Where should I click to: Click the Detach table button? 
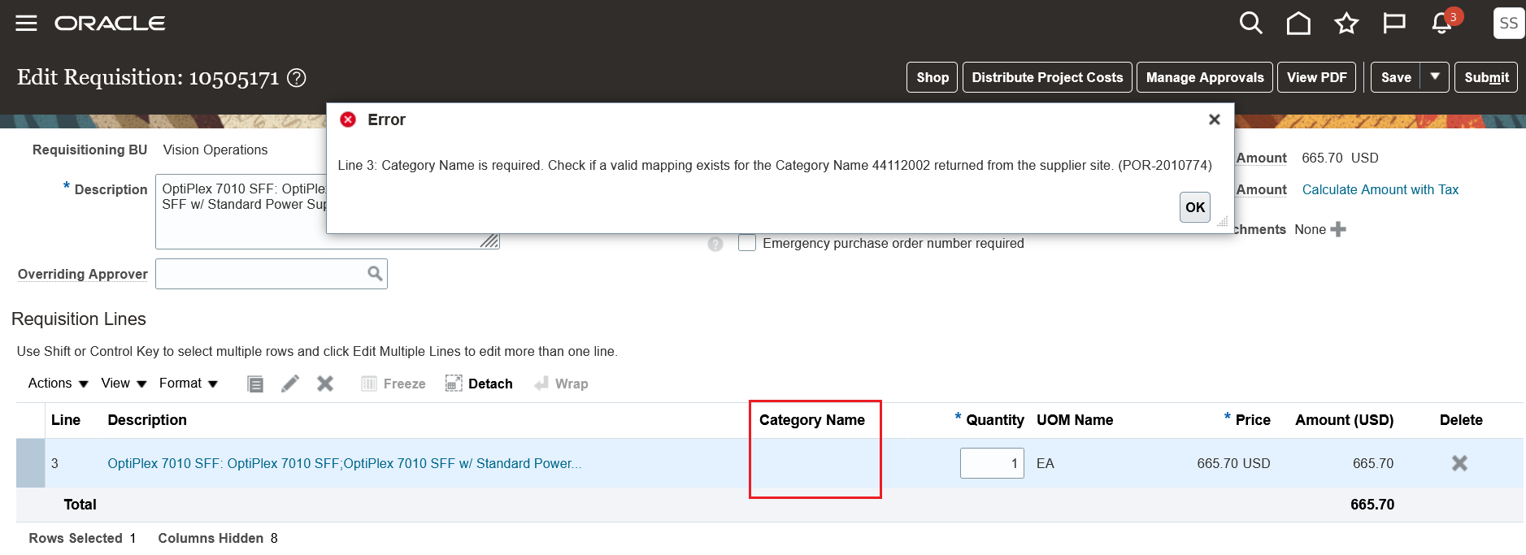(479, 384)
